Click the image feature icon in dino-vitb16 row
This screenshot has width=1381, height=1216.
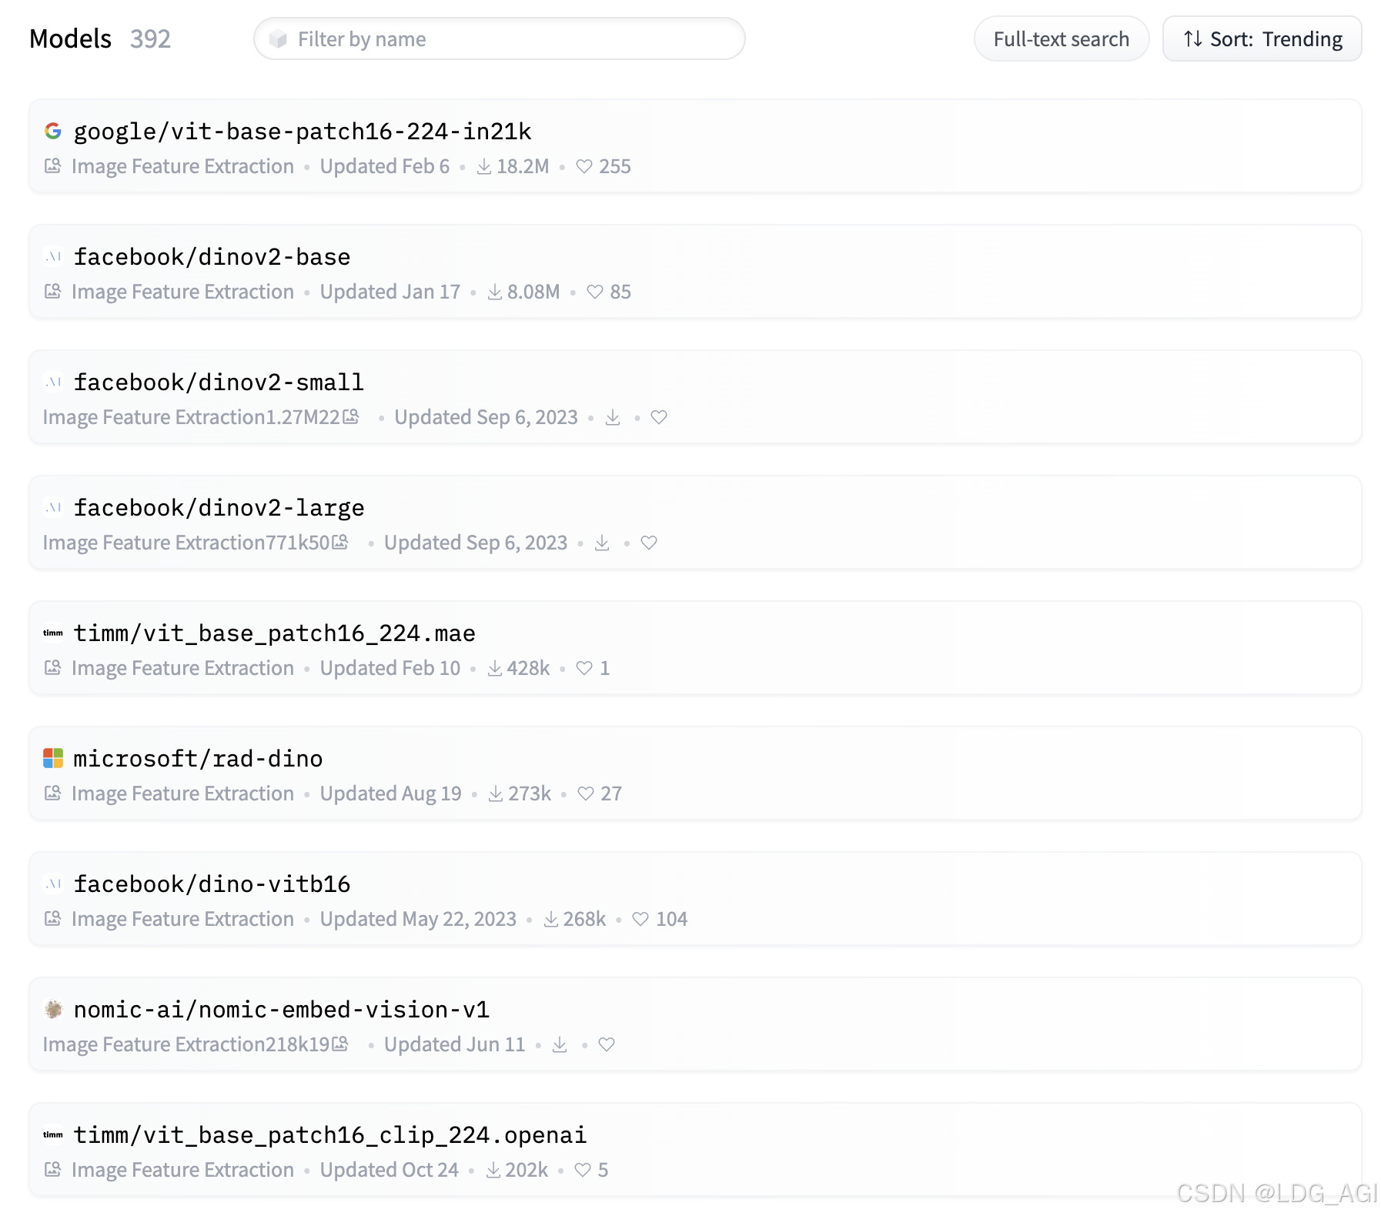click(52, 918)
